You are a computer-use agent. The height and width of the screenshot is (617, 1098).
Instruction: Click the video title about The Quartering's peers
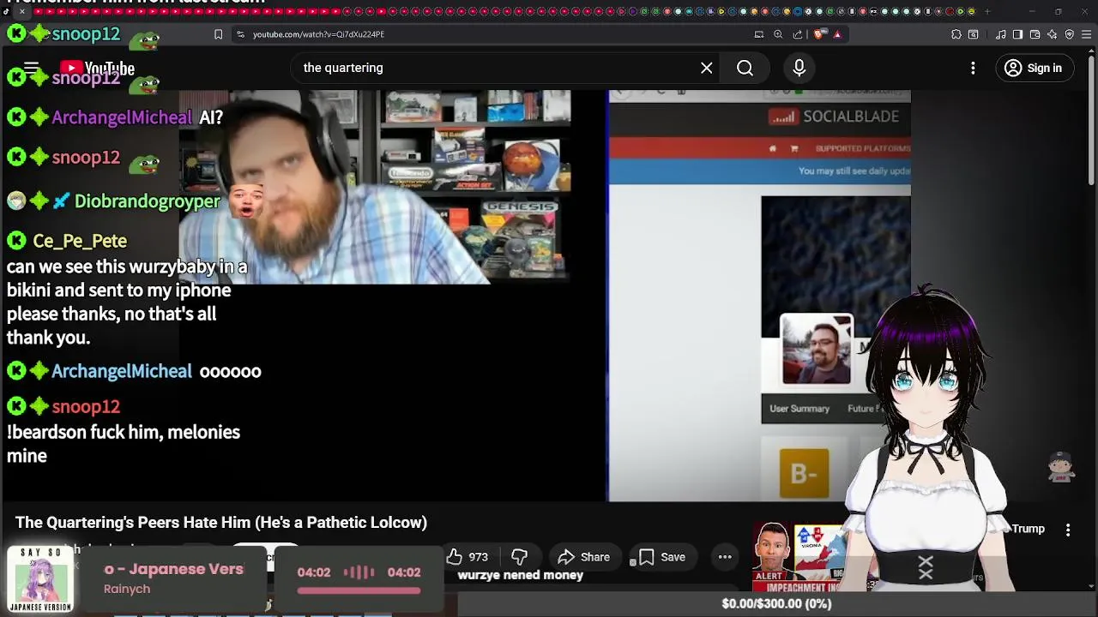(x=221, y=523)
